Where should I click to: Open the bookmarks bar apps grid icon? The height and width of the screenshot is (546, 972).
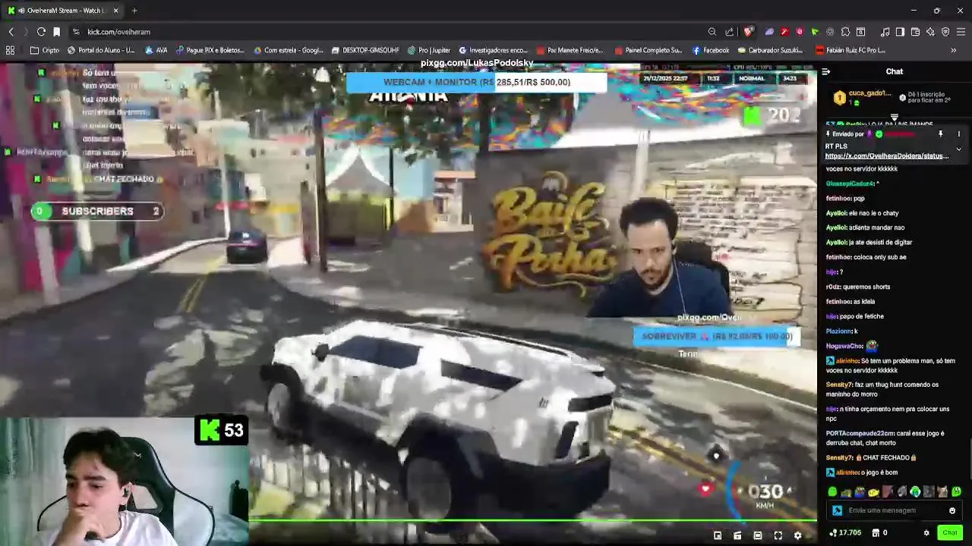point(10,50)
